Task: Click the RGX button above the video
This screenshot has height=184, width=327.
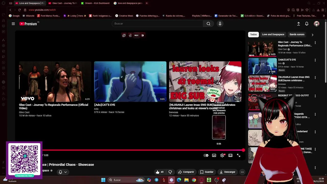Action: (x=136, y=36)
